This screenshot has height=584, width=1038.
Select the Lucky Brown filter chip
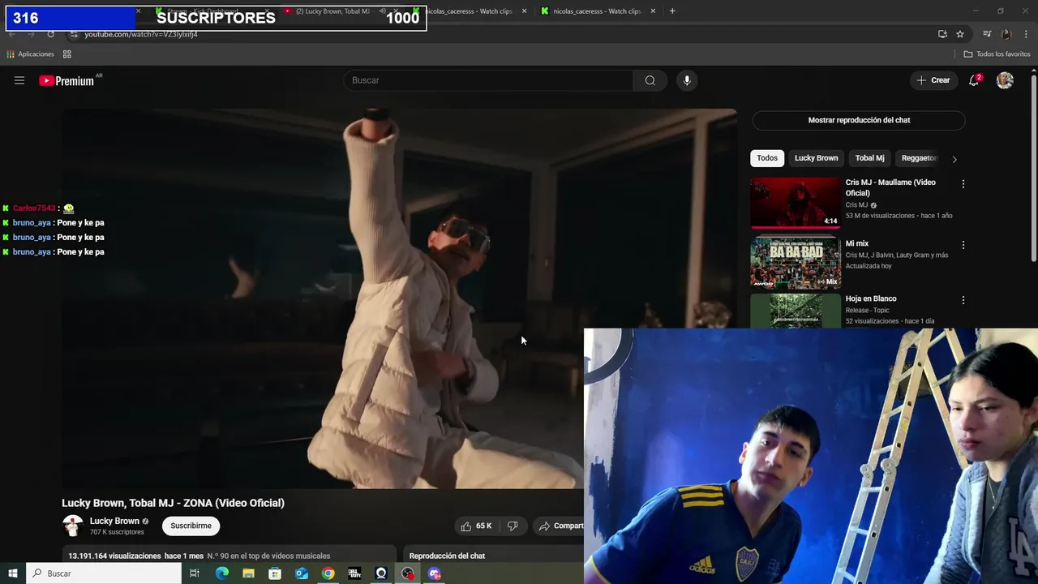coord(816,158)
